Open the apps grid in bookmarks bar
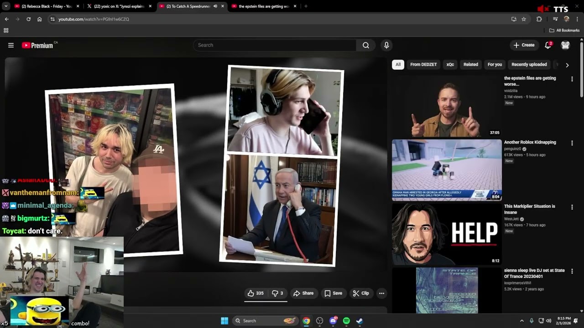This screenshot has height=328, width=584. tap(6, 31)
